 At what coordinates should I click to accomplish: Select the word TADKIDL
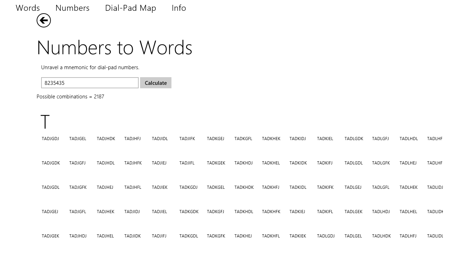pyautogui.click(x=298, y=187)
